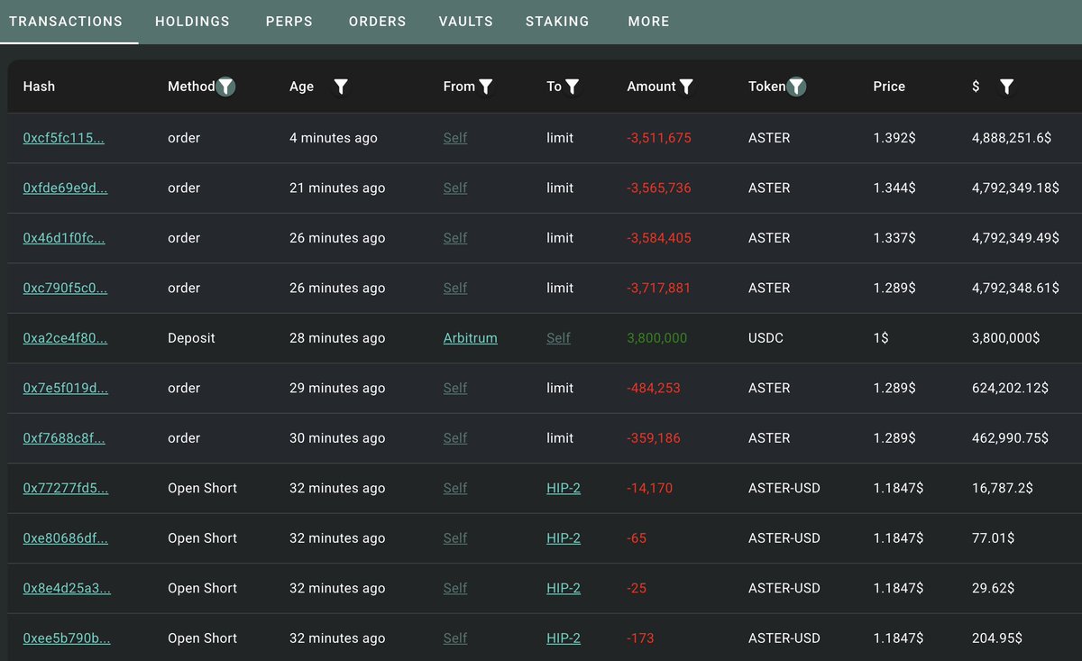Open the Staking tab
The width and height of the screenshot is (1082, 661).
coord(557,21)
